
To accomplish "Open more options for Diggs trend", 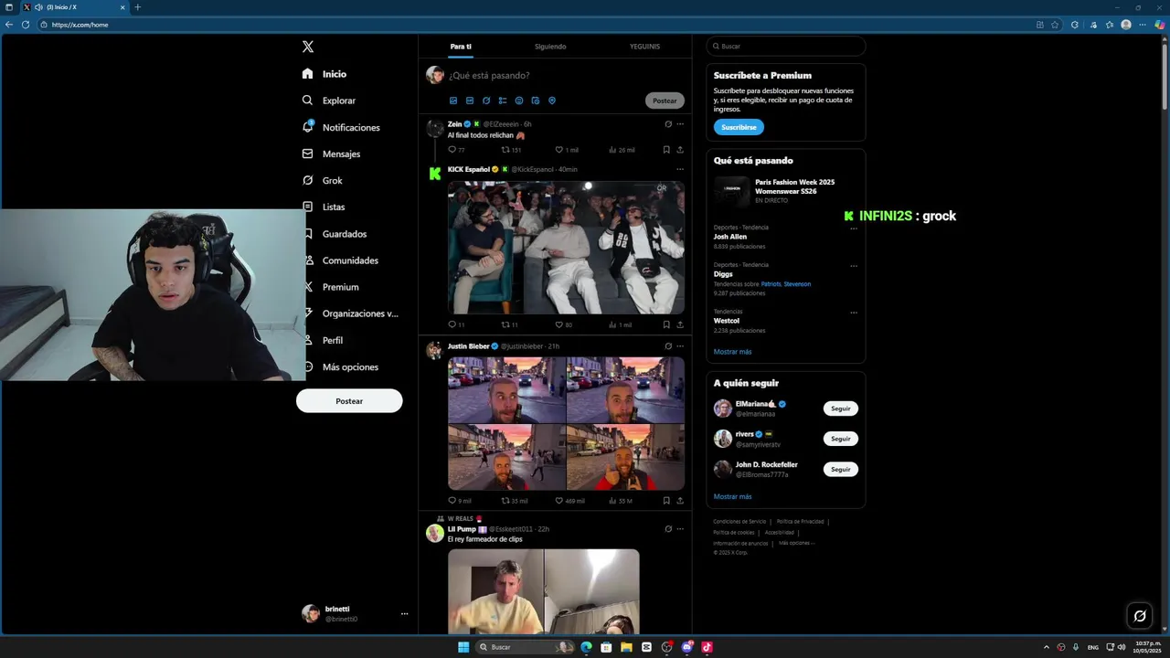I will pos(854,266).
